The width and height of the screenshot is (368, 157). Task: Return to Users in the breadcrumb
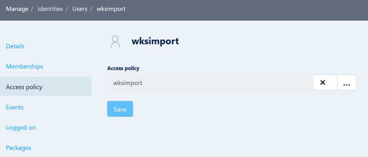coord(79,9)
